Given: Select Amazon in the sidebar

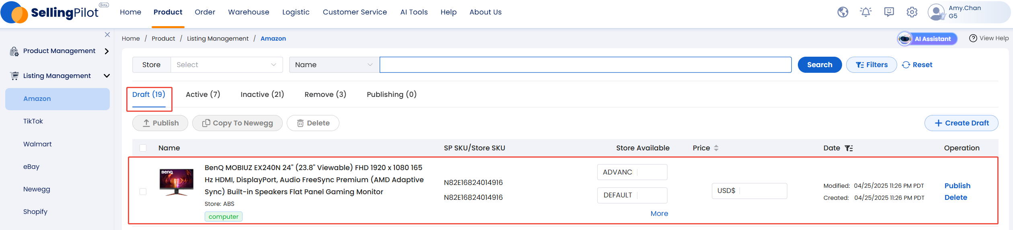Looking at the screenshot, I should (57, 99).
